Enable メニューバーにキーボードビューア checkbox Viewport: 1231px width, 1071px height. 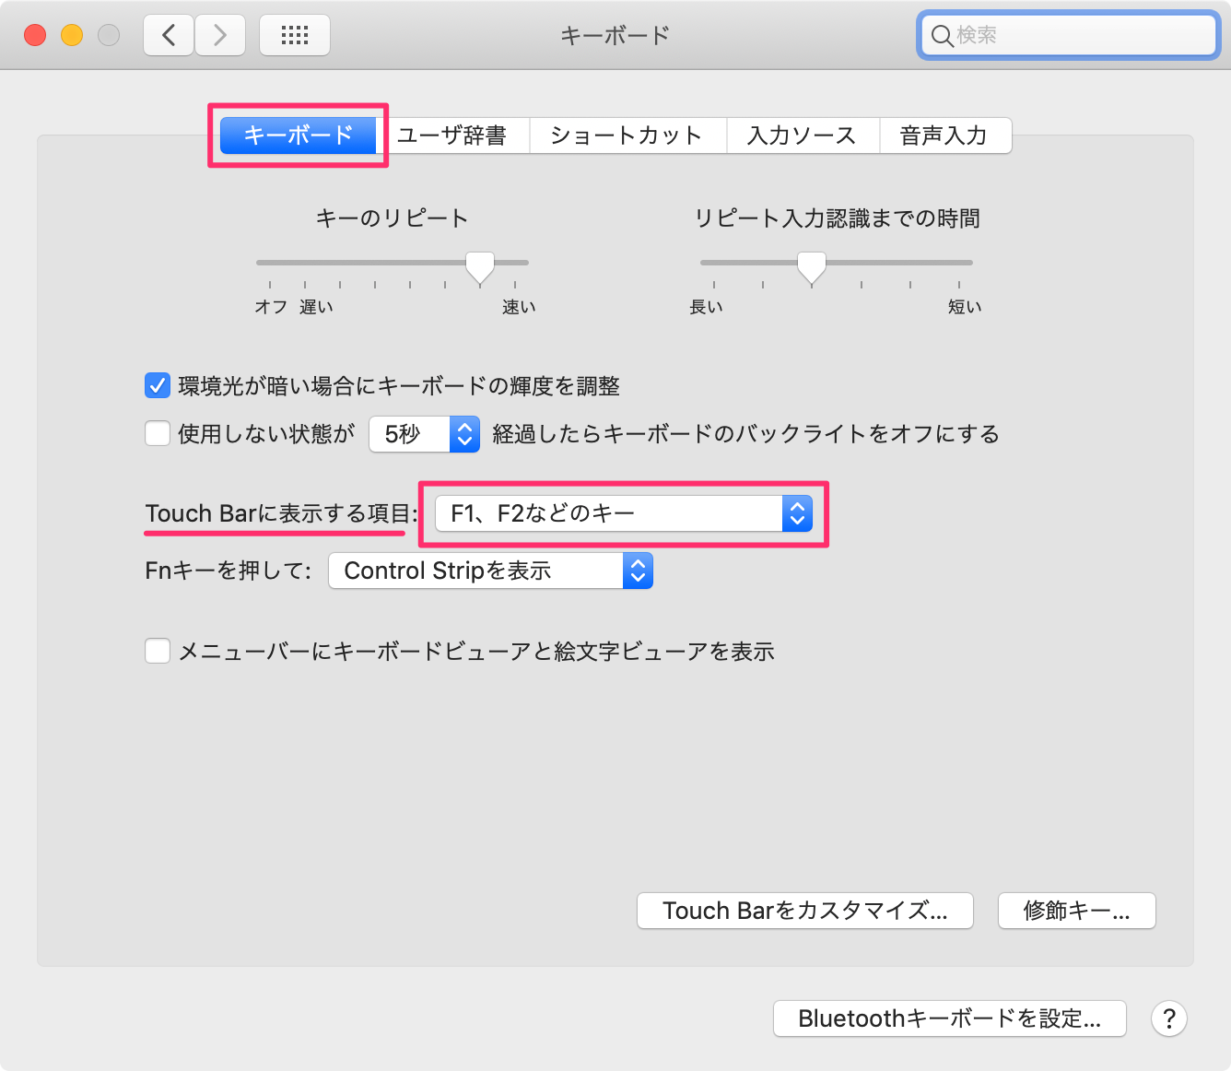point(158,651)
